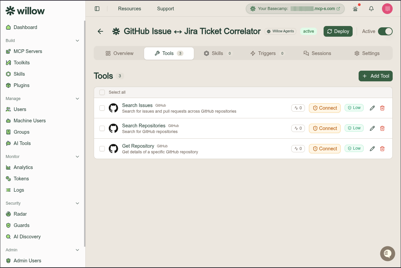Click the activity count for Search Issues

point(298,108)
